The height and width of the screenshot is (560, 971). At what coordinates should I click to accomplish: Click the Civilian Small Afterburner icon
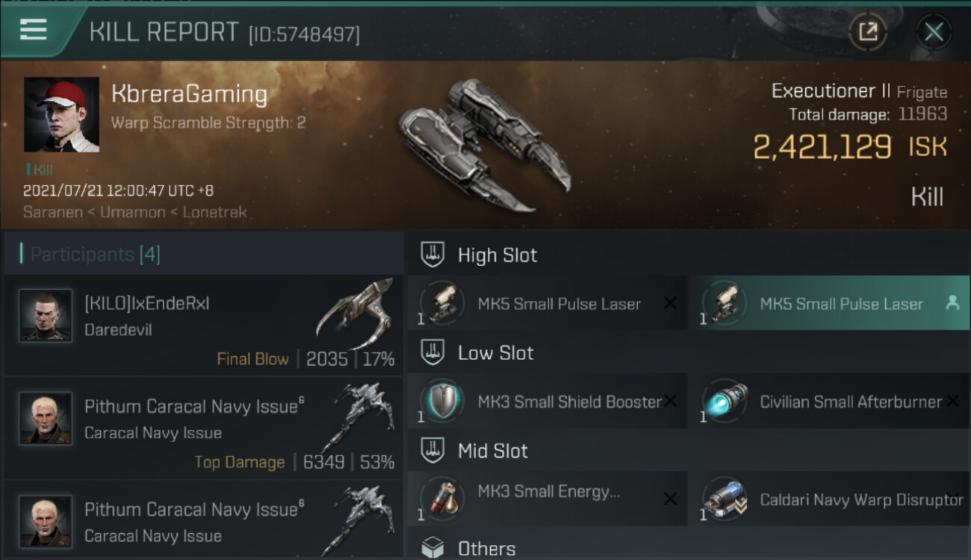(725, 401)
